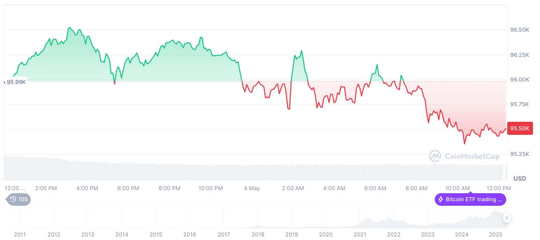The height and width of the screenshot is (240, 540).
Task: Click the 95.99K opening price label
Action: click(x=16, y=82)
